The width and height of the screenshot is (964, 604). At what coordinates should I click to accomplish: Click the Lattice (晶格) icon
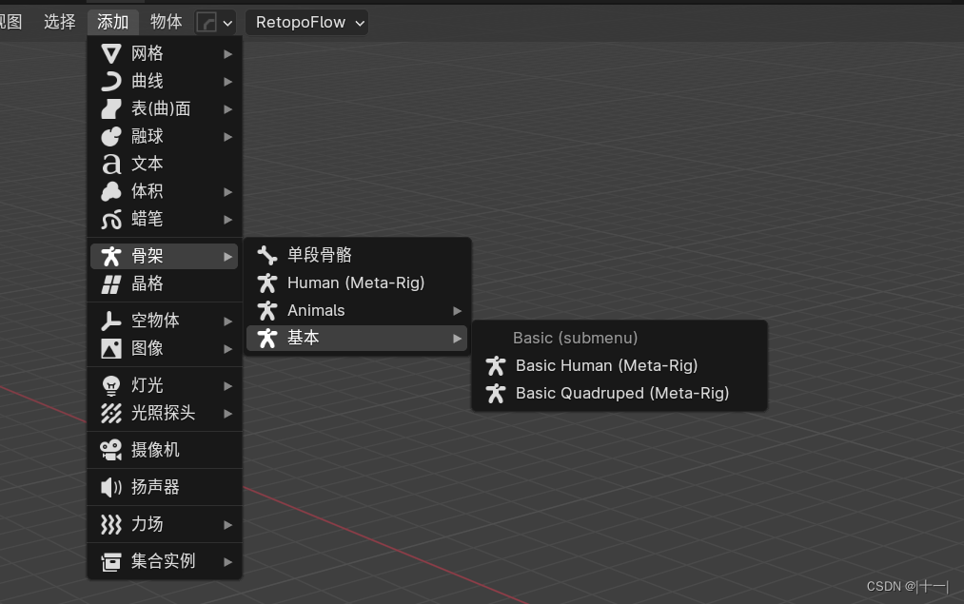(x=111, y=283)
